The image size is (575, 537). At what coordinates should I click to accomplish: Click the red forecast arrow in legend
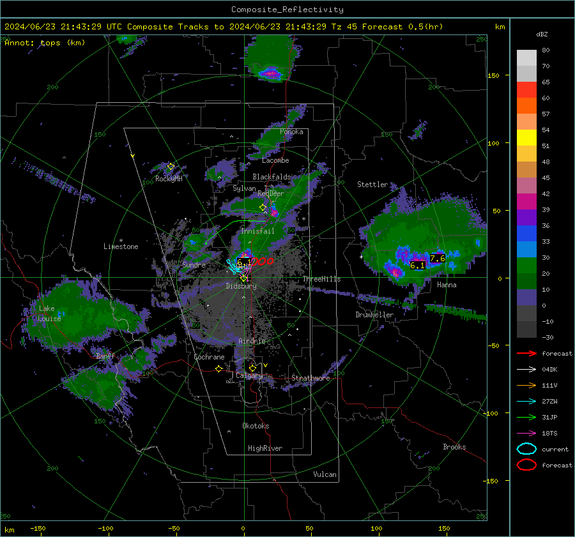pyautogui.click(x=526, y=353)
